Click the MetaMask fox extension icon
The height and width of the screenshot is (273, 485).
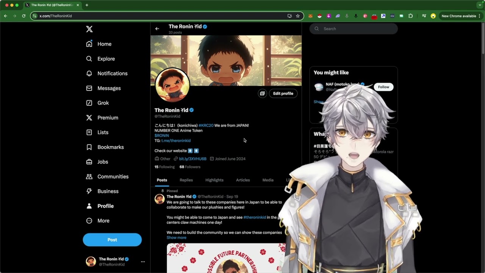tap(310, 16)
